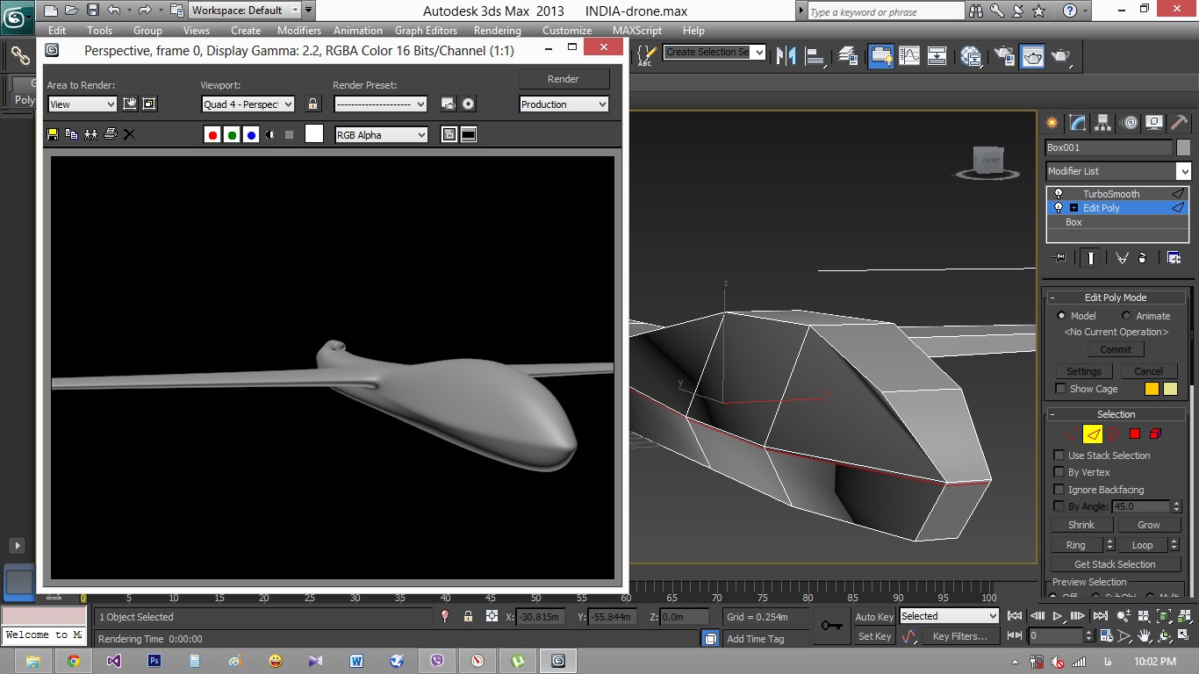1199x674 pixels.
Task: Check Use Stack Selection checkbox
Action: tap(1059, 455)
